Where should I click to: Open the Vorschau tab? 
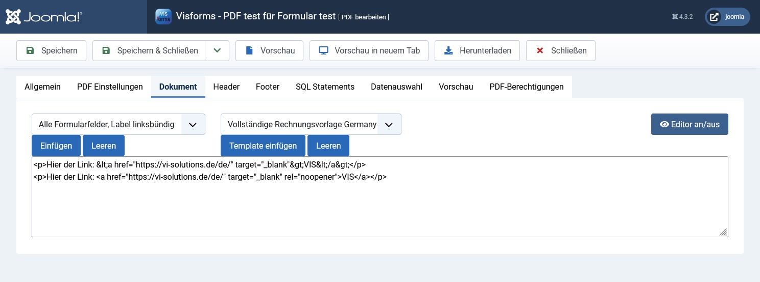point(456,87)
